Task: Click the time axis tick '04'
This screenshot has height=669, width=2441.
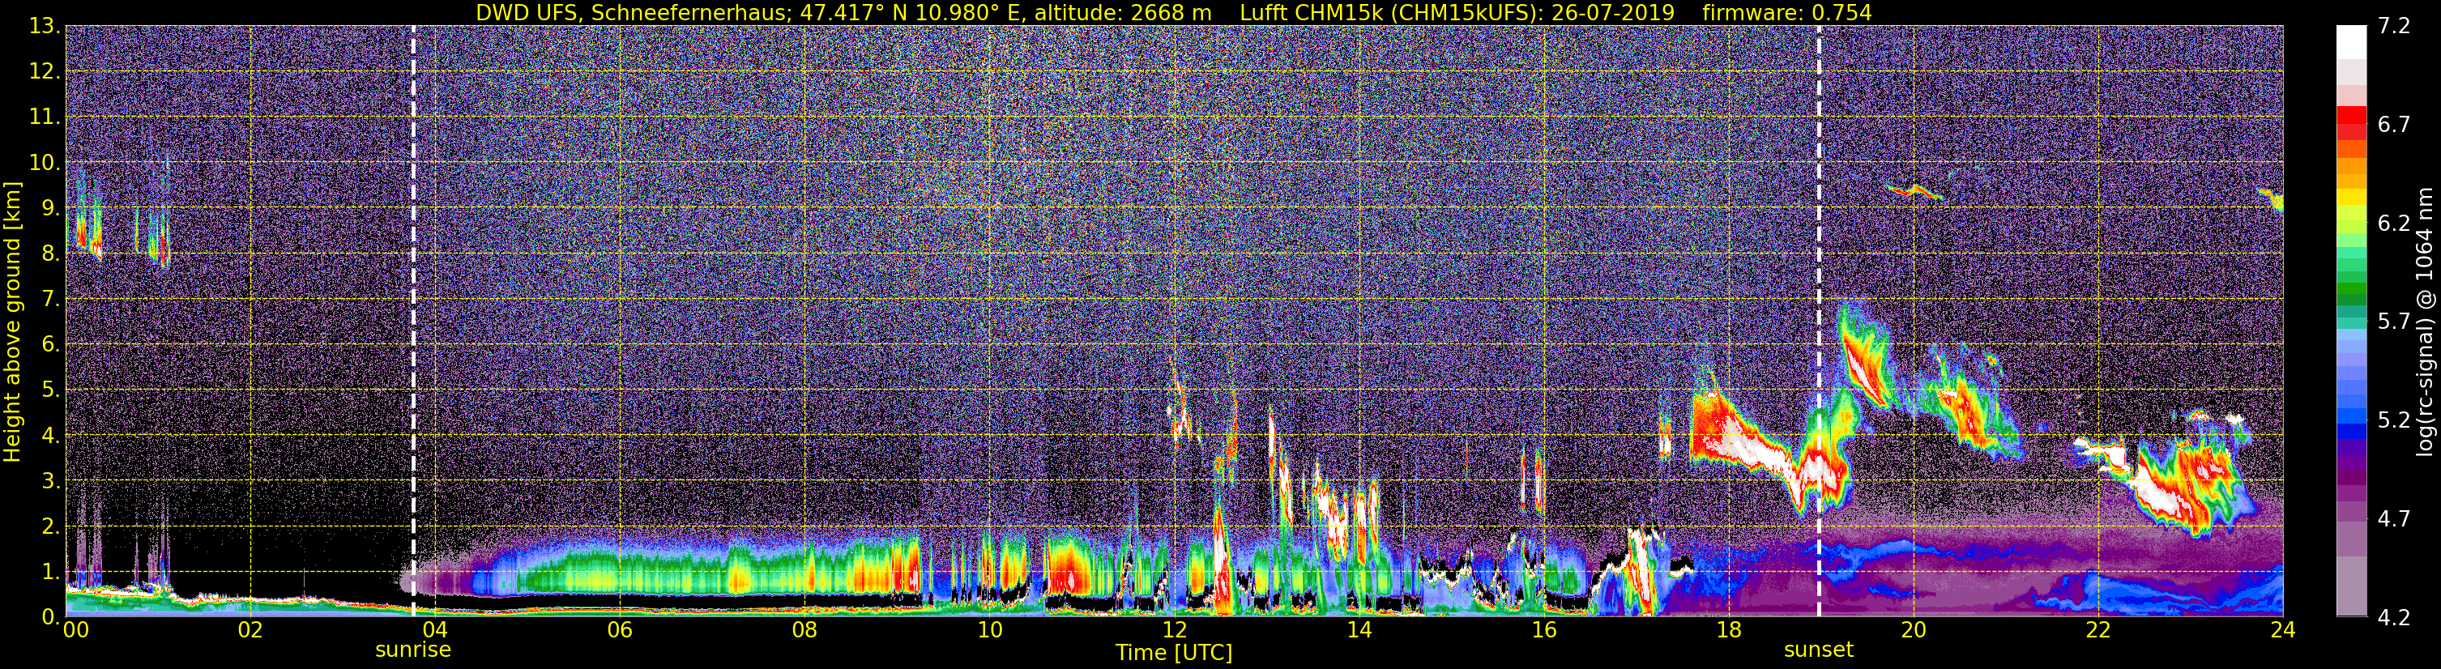Action: coord(434,631)
